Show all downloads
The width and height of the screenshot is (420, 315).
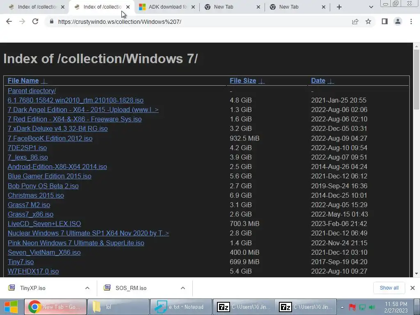point(389,288)
